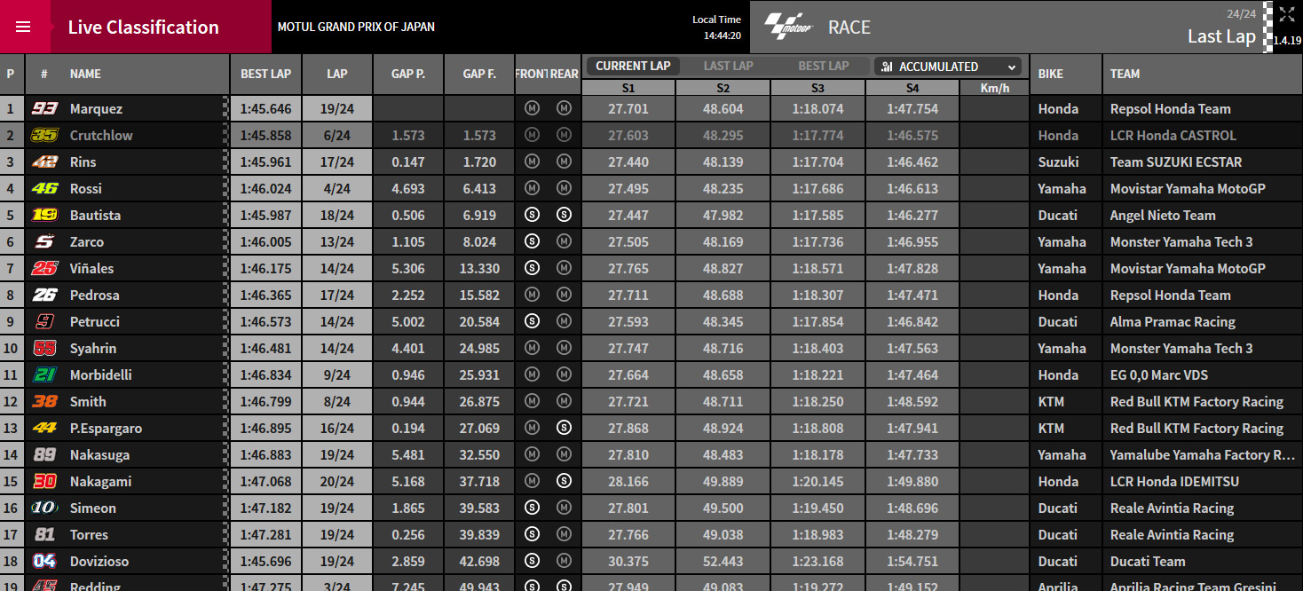
Task: Click the S3 sector column header
Action: [x=817, y=88]
